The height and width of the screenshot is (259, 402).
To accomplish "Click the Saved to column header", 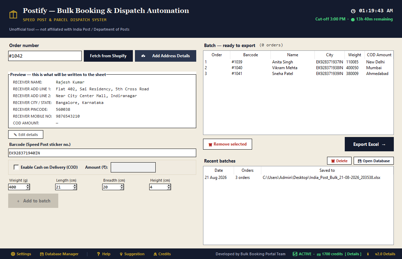I will pyautogui.click(x=327, y=170).
